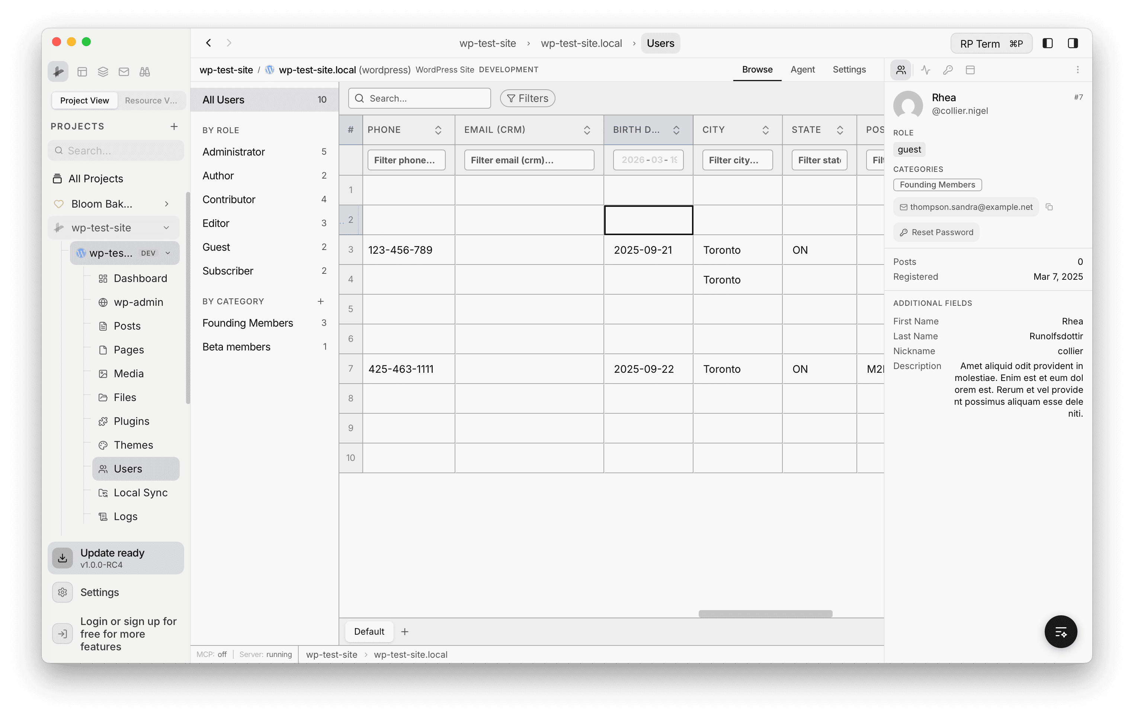Toggle sorting on the PHONE column
The width and height of the screenshot is (1134, 718).
tap(438, 129)
